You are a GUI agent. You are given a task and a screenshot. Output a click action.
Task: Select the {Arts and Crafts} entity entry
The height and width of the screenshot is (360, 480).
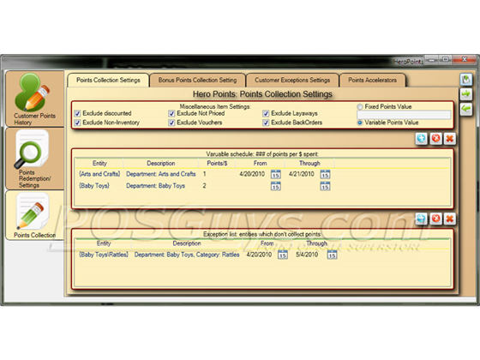(99, 174)
